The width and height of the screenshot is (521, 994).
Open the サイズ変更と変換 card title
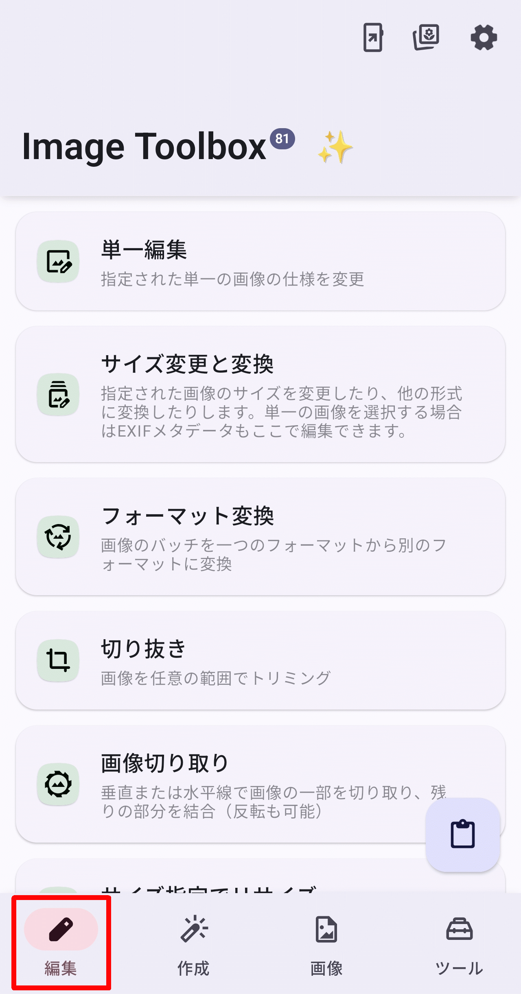(187, 364)
